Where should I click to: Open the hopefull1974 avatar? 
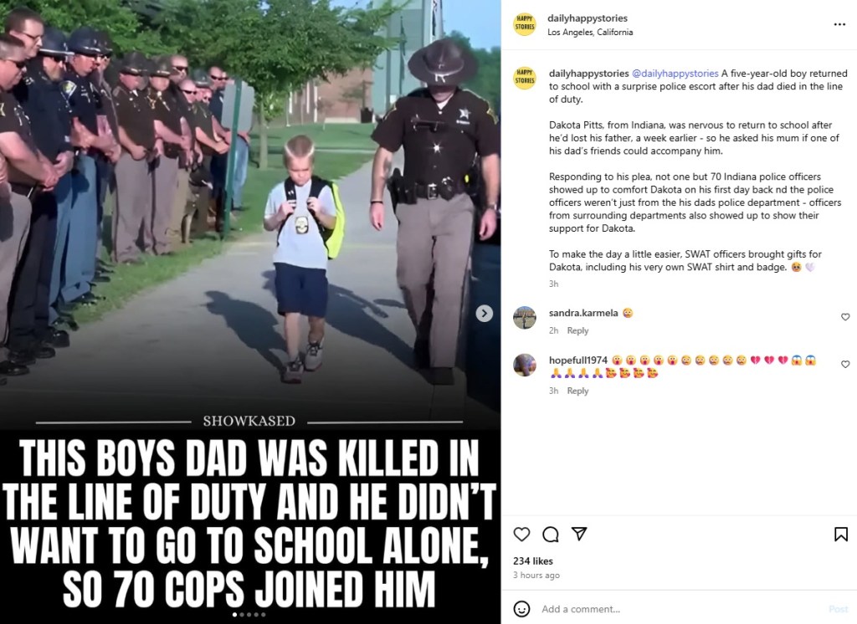tap(524, 365)
